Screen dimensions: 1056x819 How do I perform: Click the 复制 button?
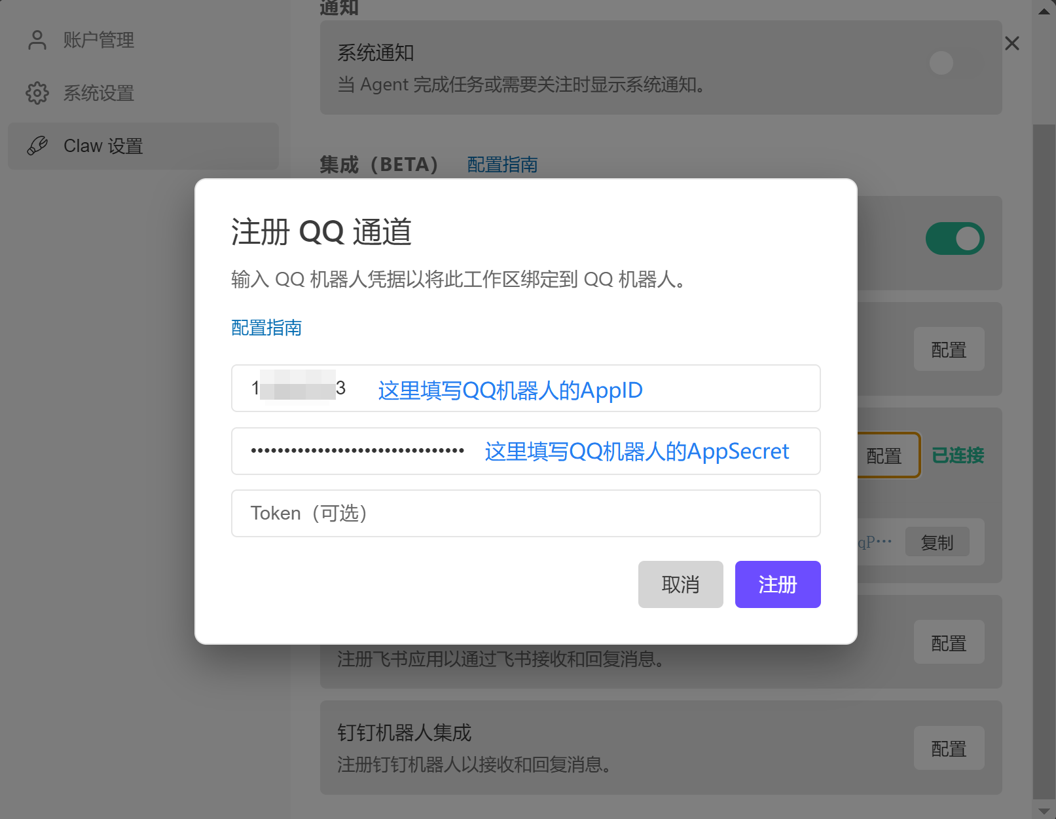tap(937, 543)
